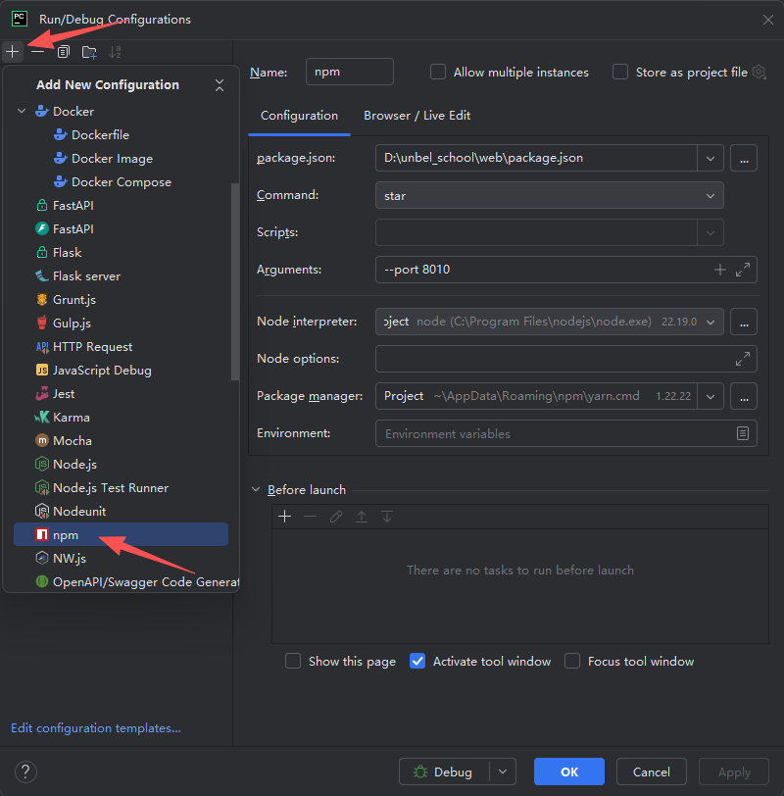Viewport: 784px width, 796px height.
Task: Click the Add New Configuration plus icon
Action: [13, 52]
